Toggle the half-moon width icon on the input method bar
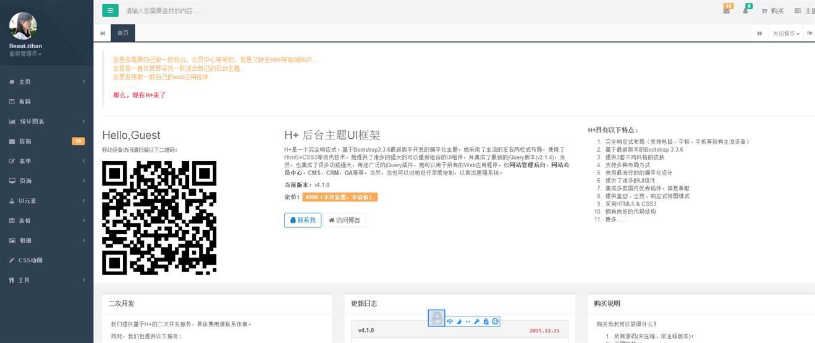The image size is (815, 343). (459, 321)
